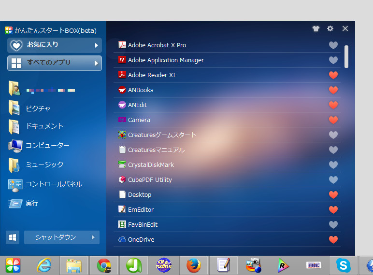Open the コンピューター icon
373x275 pixels.
(15, 146)
